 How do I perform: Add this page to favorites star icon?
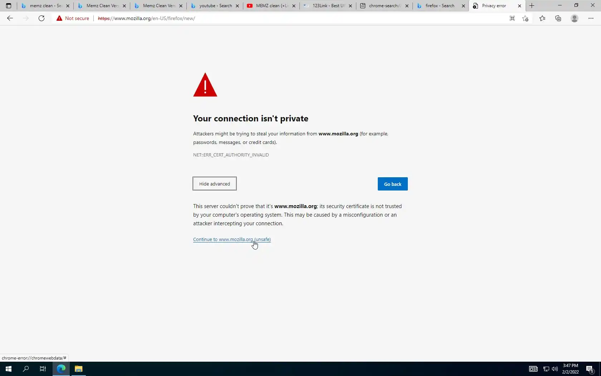point(525,18)
